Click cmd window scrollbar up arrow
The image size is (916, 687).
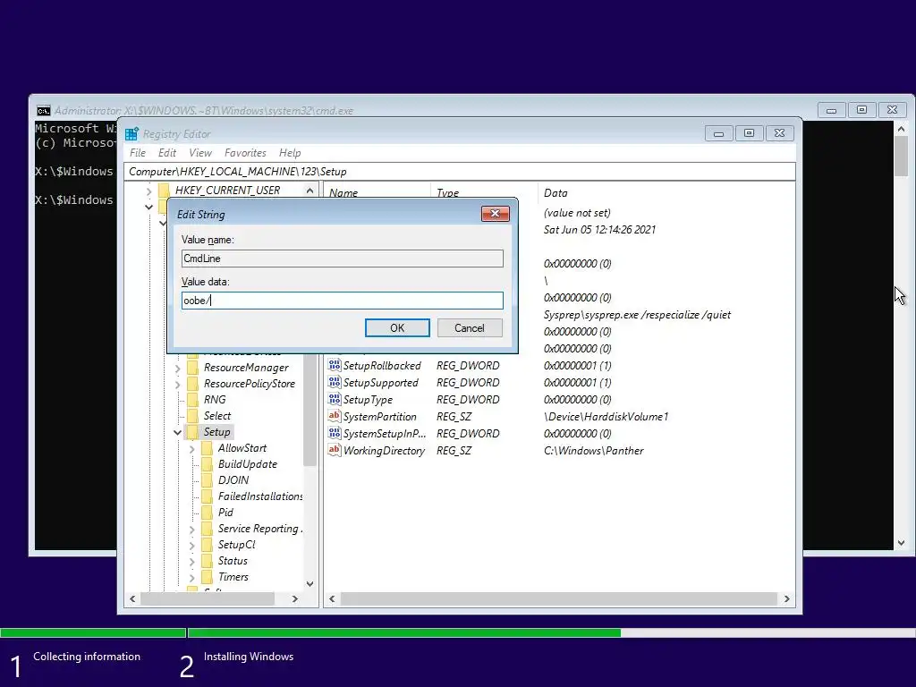click(902, 129)
